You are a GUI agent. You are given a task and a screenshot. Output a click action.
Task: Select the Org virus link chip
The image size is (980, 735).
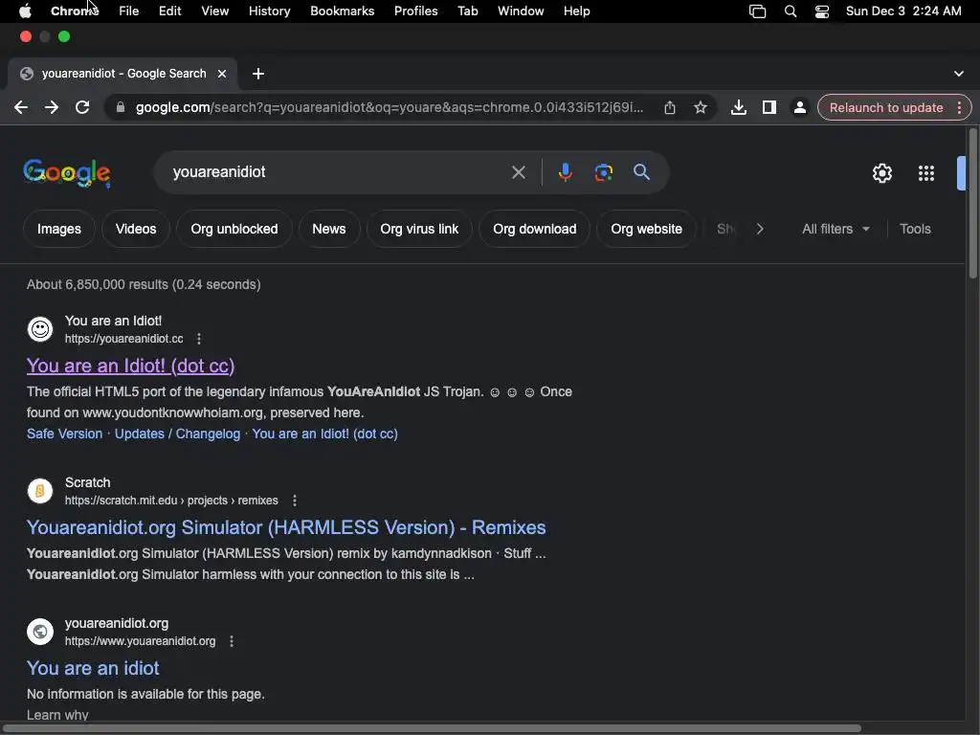419,229
